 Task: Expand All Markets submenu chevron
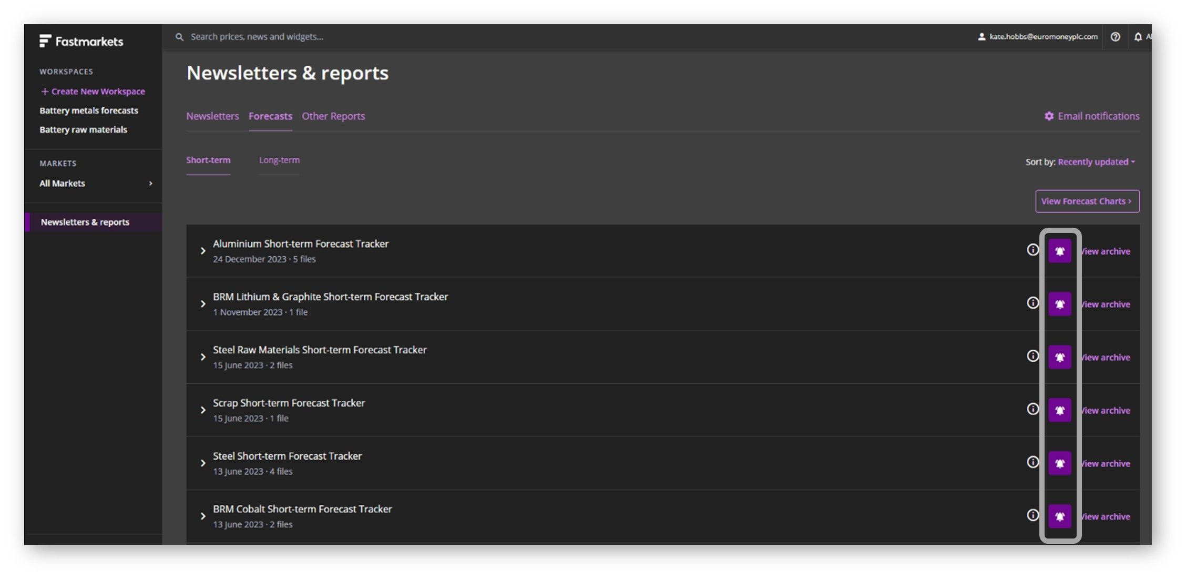pos(151,184)
